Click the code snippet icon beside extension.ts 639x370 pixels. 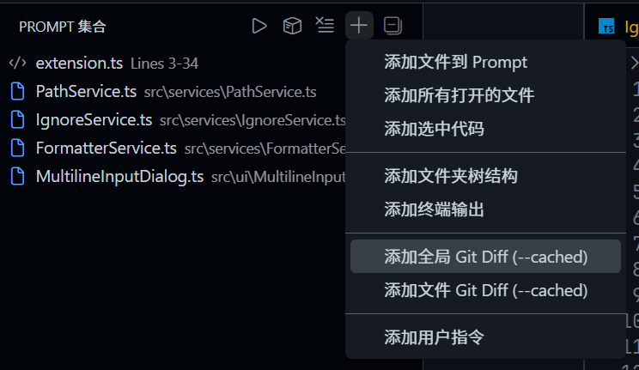point(17,63)
